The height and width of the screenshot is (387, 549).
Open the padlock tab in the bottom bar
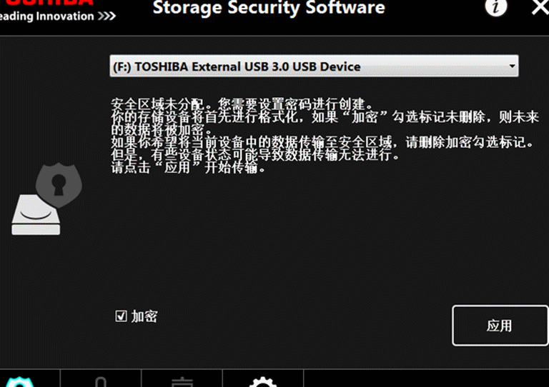coord(101,382)
